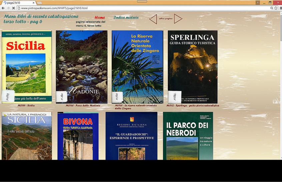This screenshot has width=282, height=182.
Task: Click the browser forward arrow
Action: 8,8
